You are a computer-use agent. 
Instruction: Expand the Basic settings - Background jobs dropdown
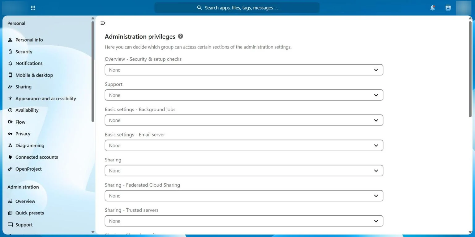click(x=244, y=120)
